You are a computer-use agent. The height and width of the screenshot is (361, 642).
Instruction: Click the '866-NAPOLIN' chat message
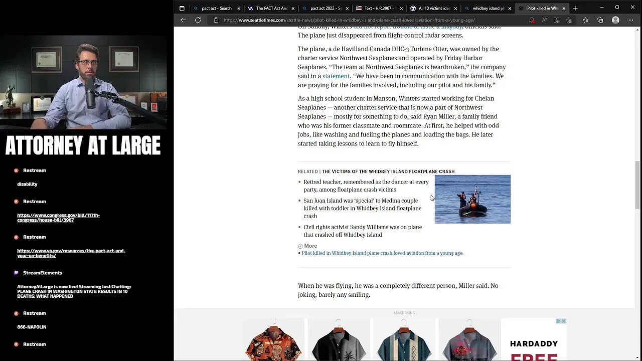32,327
